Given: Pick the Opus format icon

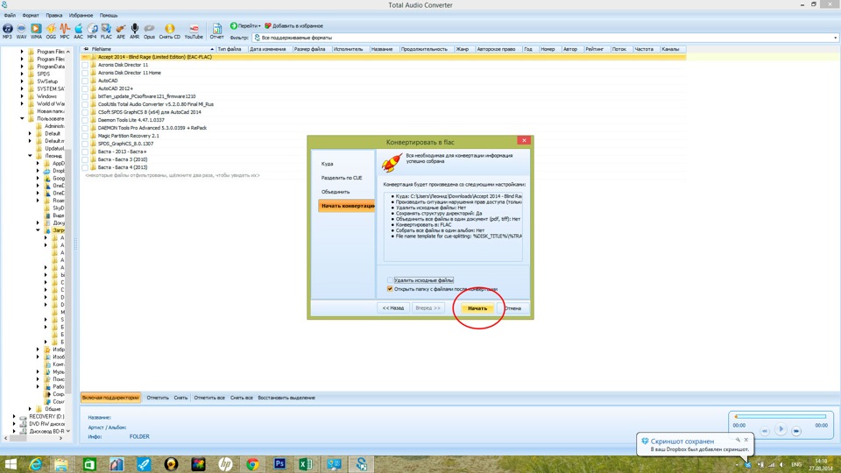Looking at the screenshot, I should pos(149,32).
